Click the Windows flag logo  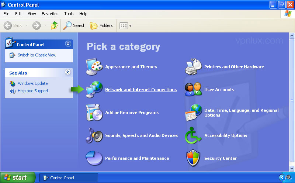[x=288, y=14]
